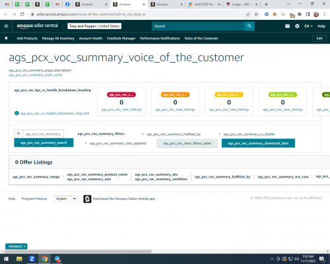Open Zoom from the taskbar
This screenshot has height=264, width=330.
point(32,259)
